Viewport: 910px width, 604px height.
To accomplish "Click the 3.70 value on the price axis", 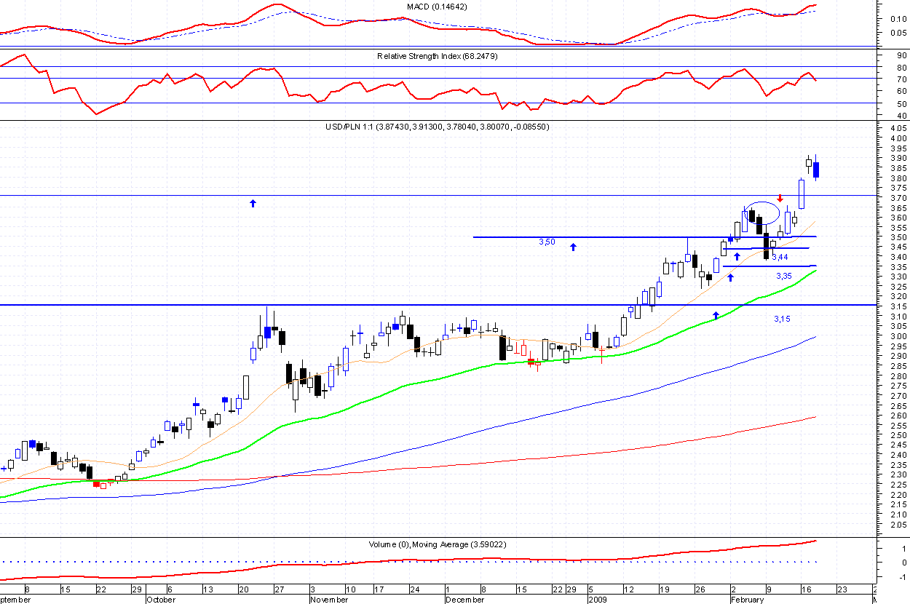I will 898,198.
